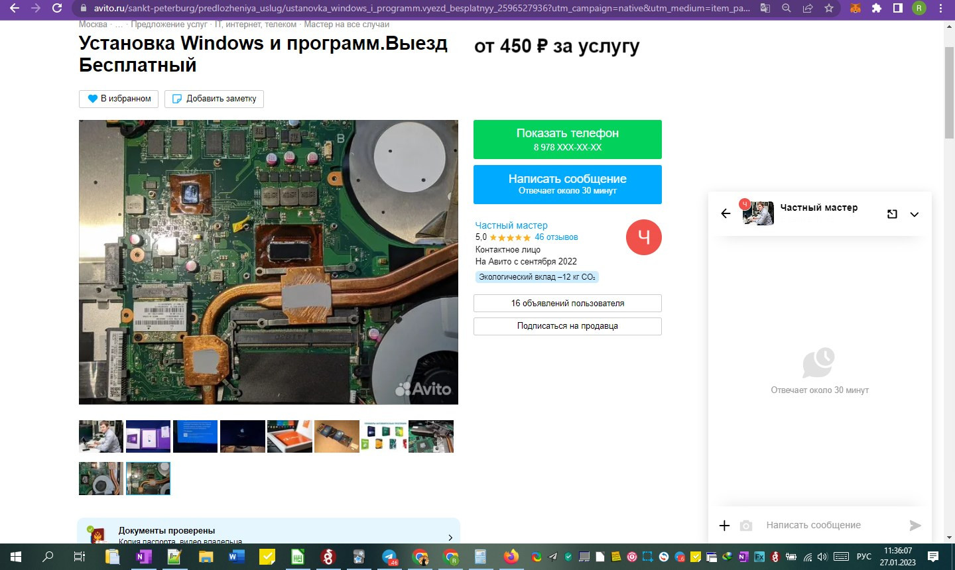955x570 pixels.
Task: Reload the Avito page
Action: click(57, 8)
